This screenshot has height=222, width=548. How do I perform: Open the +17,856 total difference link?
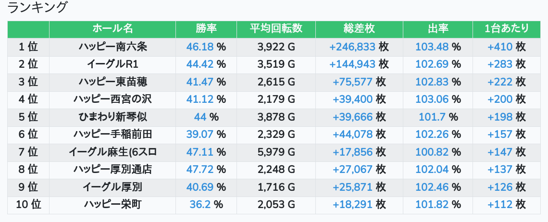coord(352,152)
